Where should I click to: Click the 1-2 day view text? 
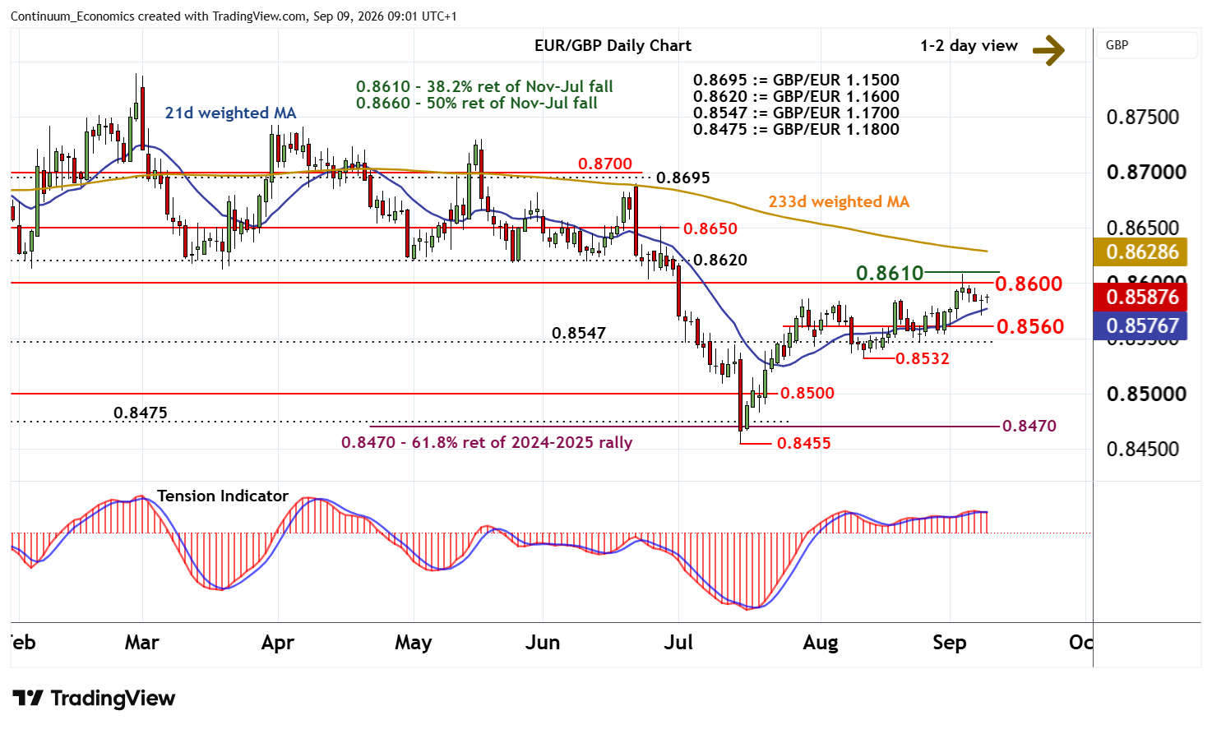click(969, 46)
